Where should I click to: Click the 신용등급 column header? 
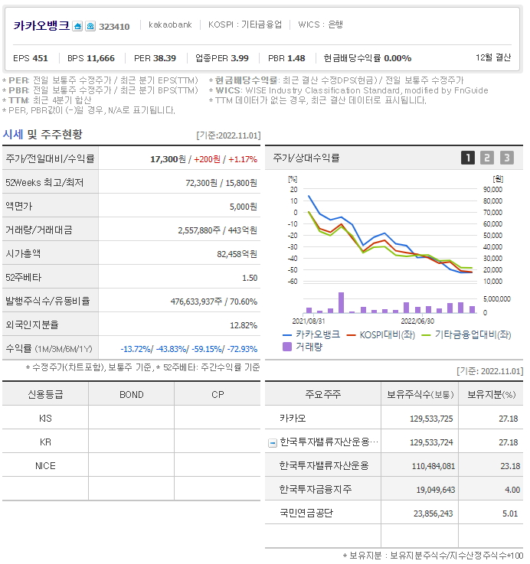(45, 395)
